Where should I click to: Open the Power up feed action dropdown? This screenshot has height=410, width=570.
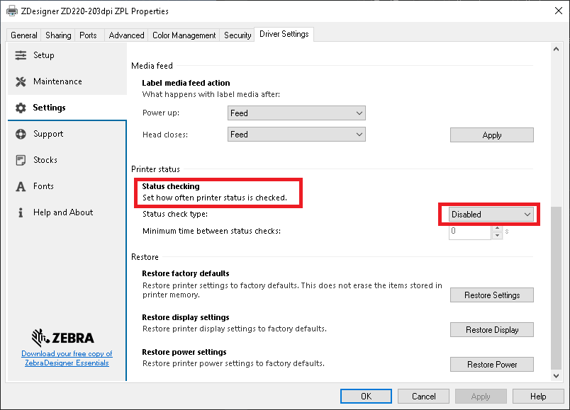[x=296, y=113]
